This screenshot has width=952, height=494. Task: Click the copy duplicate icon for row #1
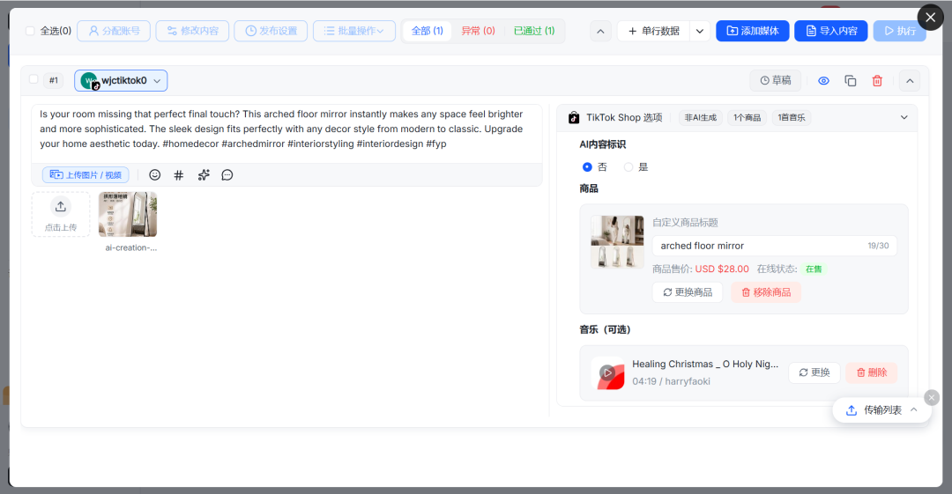pyautogui.click(x=850, y=81)
